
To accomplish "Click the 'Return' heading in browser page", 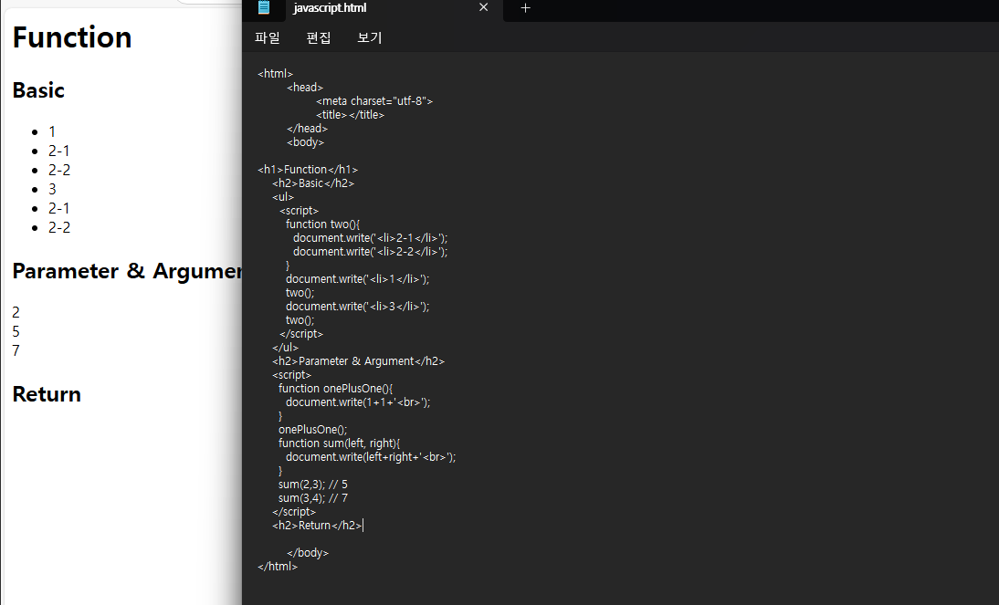I will (47, 394).
